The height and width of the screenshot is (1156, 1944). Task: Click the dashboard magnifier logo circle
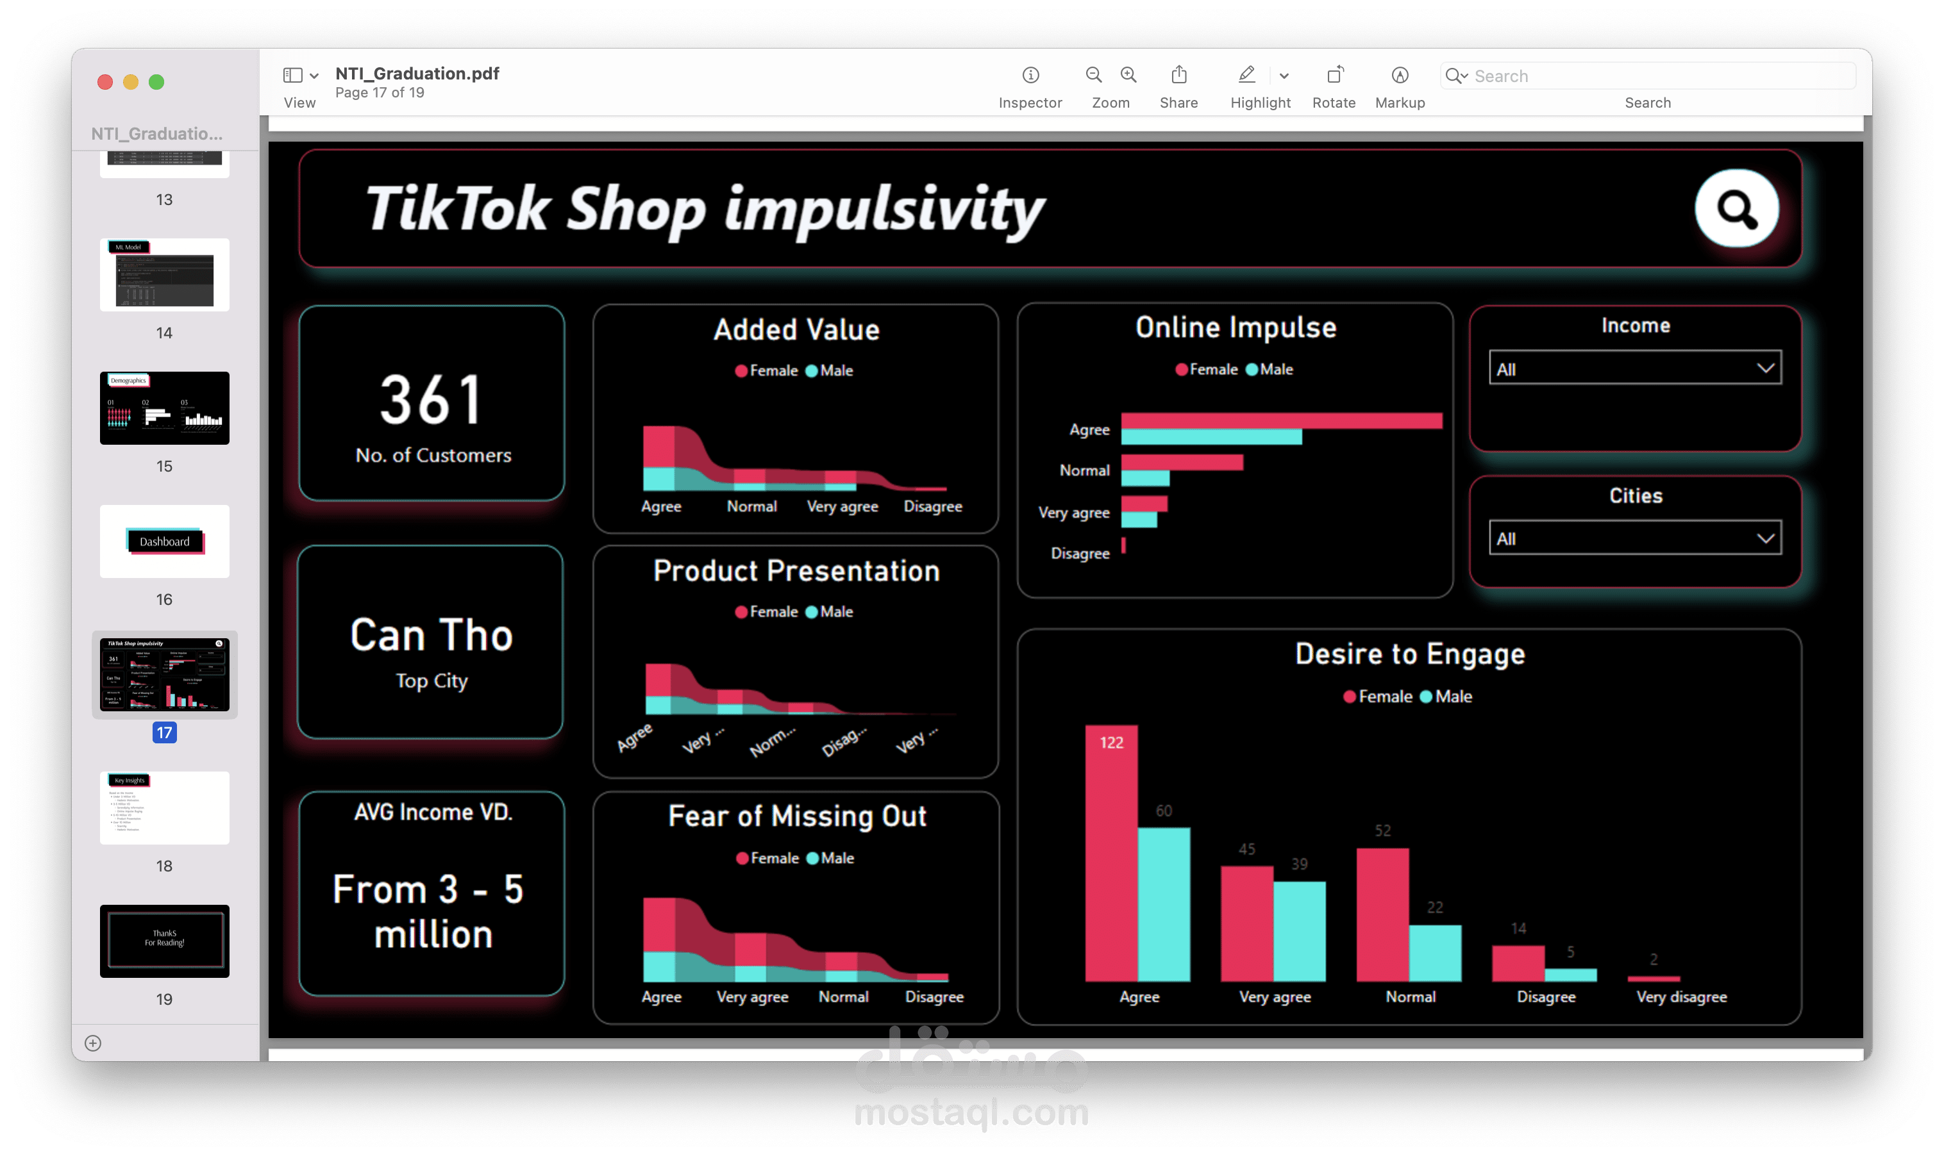[1736, 208]
